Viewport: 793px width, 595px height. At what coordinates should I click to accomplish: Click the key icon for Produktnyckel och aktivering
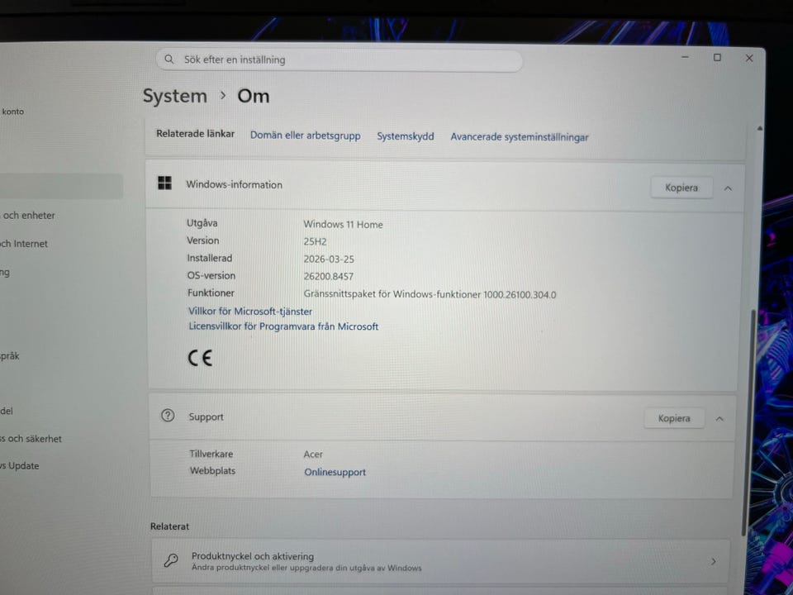pos(171,560)
